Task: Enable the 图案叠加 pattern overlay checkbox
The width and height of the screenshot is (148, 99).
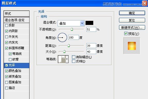Action: (6, 82)
